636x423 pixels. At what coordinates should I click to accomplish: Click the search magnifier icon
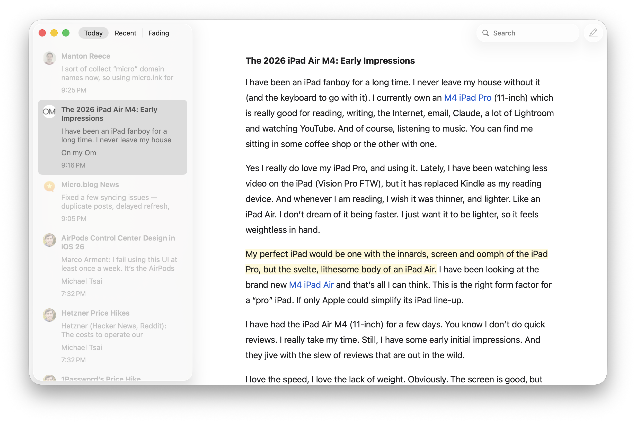pyautogui.click(x=485, y=33)
